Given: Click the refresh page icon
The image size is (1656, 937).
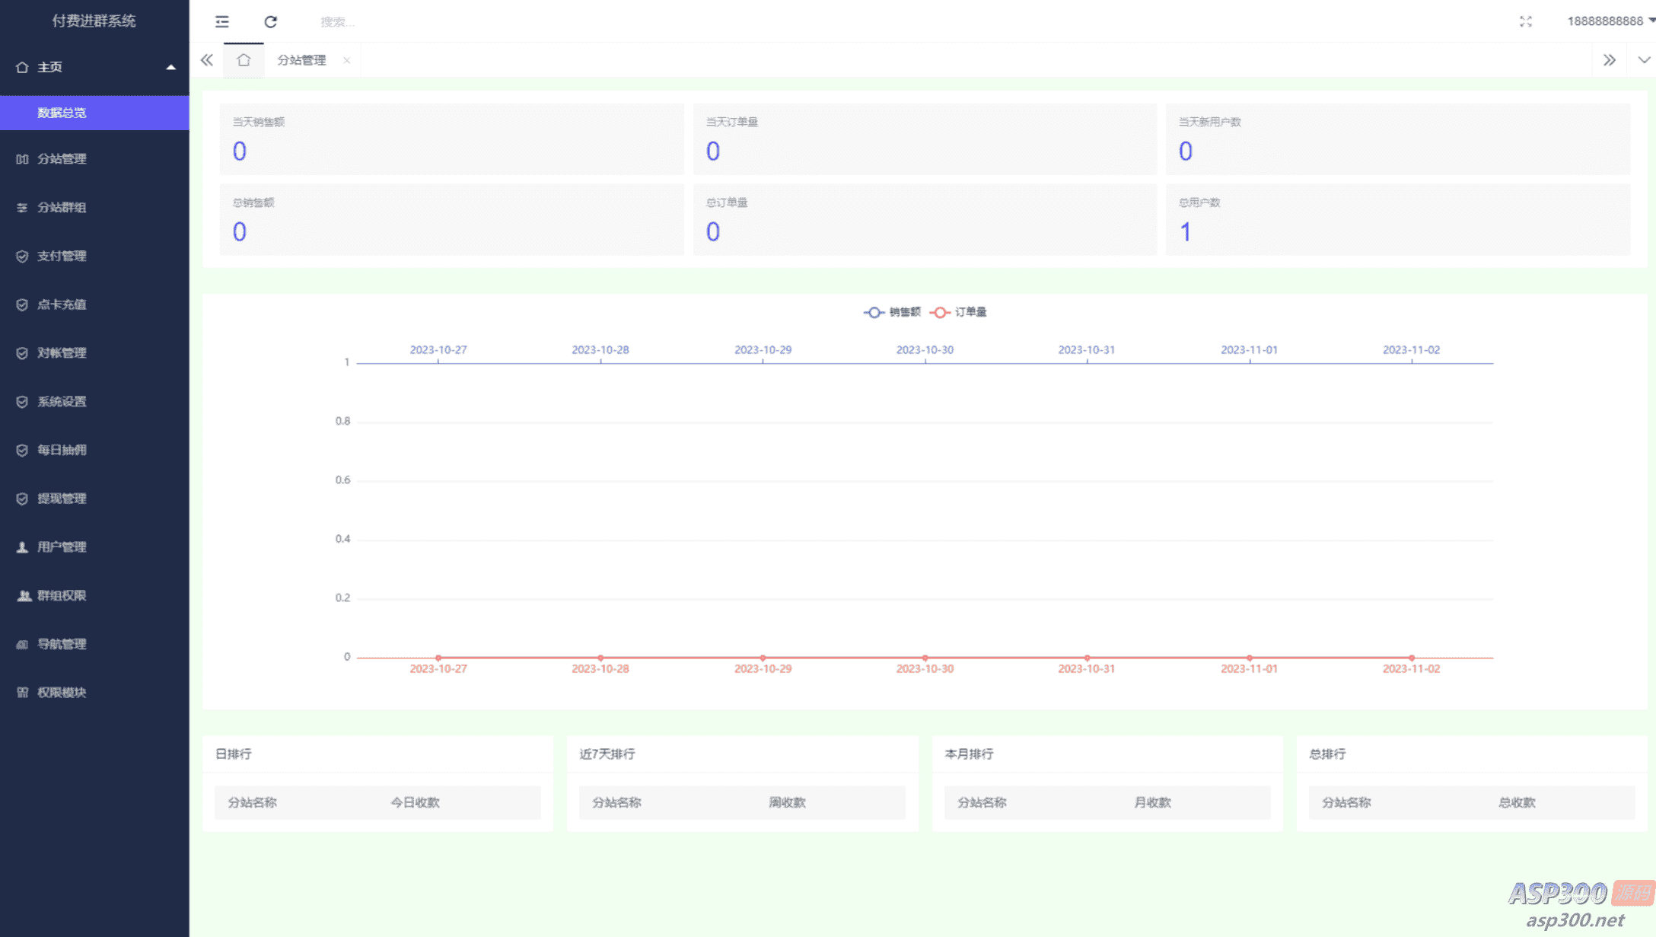Looking at the screenshot, I should (270, 21).
